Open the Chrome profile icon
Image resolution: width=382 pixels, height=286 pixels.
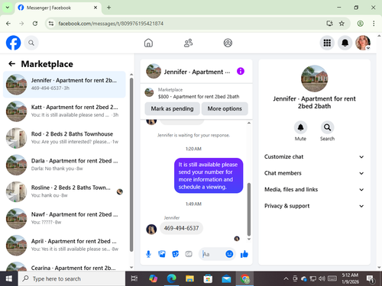coord(360,24)
